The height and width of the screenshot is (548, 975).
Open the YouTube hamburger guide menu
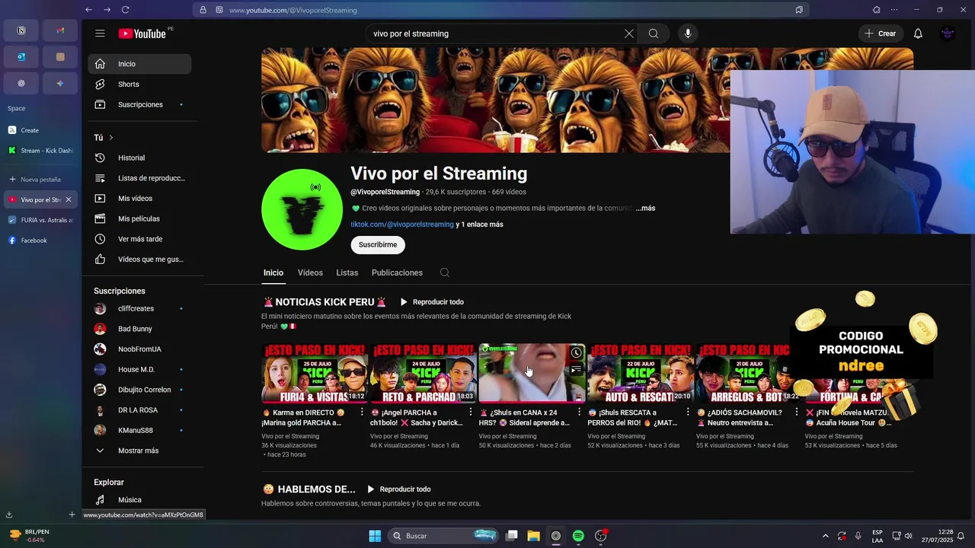point(100,33)
